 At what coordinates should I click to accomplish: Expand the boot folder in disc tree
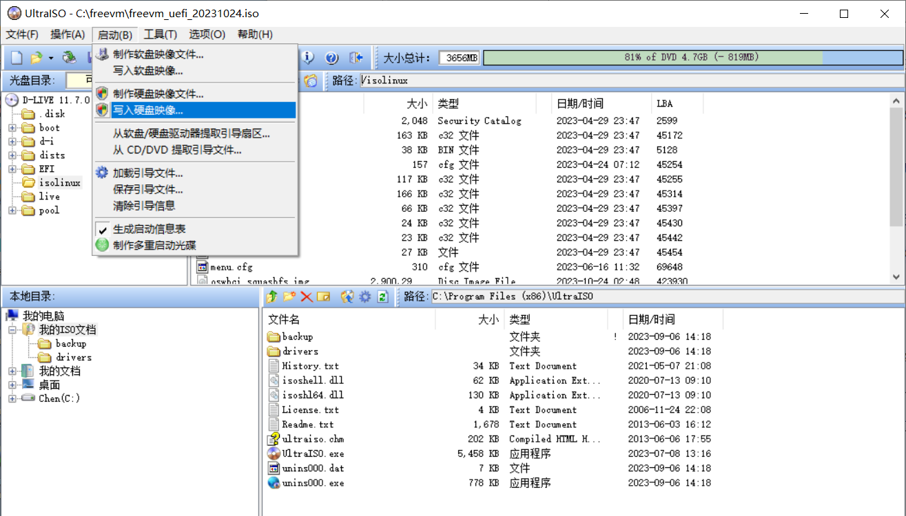pyautogui.click(x=12, y=128)
